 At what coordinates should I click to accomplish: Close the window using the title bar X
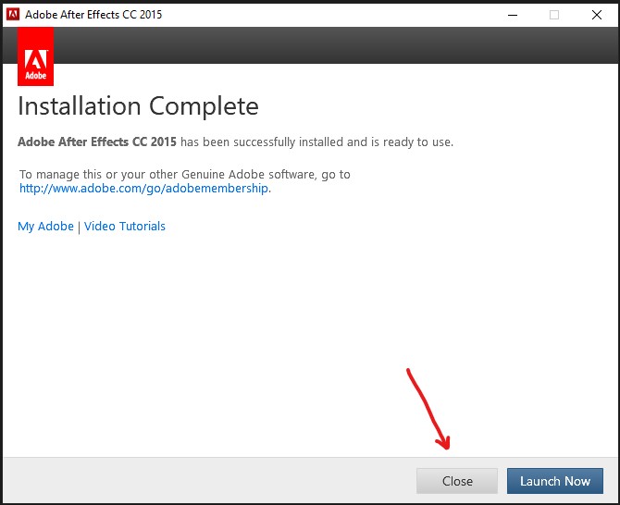point(596,14)
